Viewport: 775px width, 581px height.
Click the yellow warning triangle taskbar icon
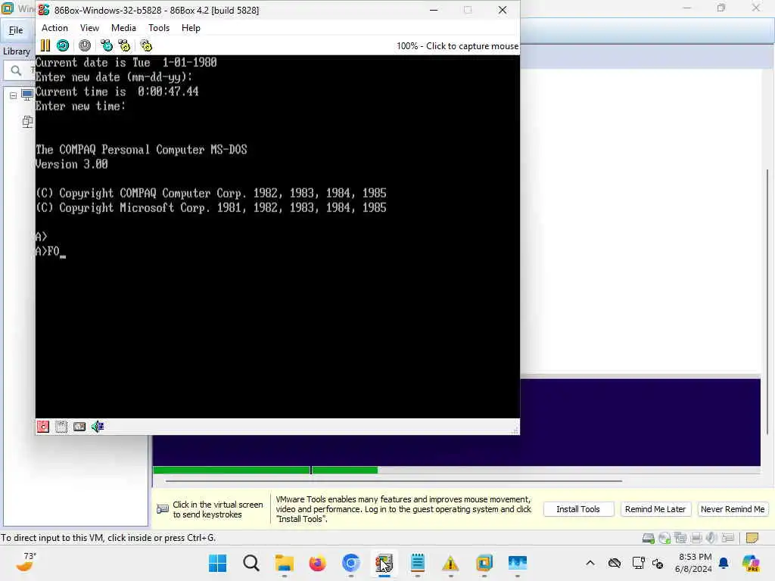(450, 563)
